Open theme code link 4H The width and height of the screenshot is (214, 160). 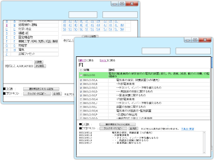click(98, 25)
